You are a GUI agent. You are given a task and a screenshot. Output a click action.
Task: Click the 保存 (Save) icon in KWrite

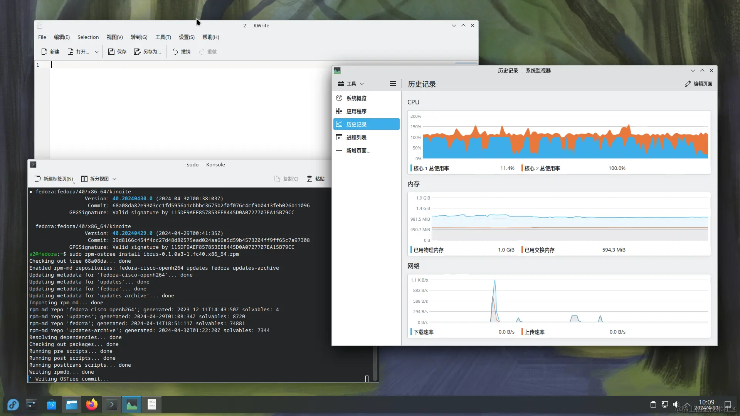(x=117, y=52)
